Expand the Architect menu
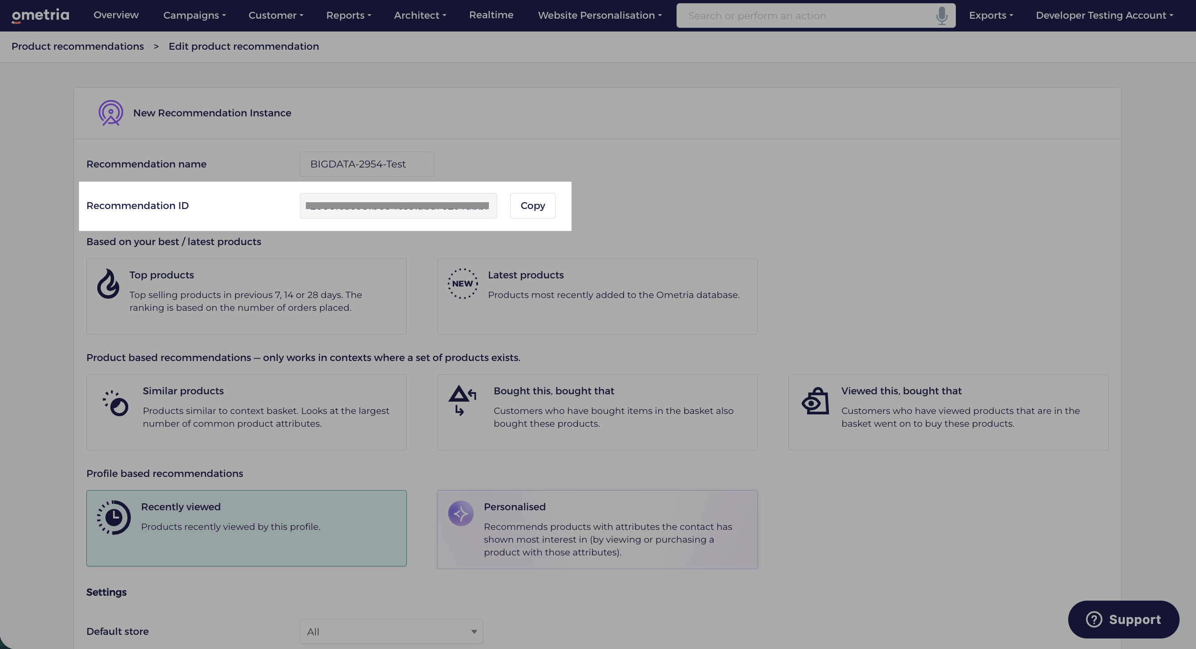Viewport: 1196px width, 649px height. (x=420, y=16)
